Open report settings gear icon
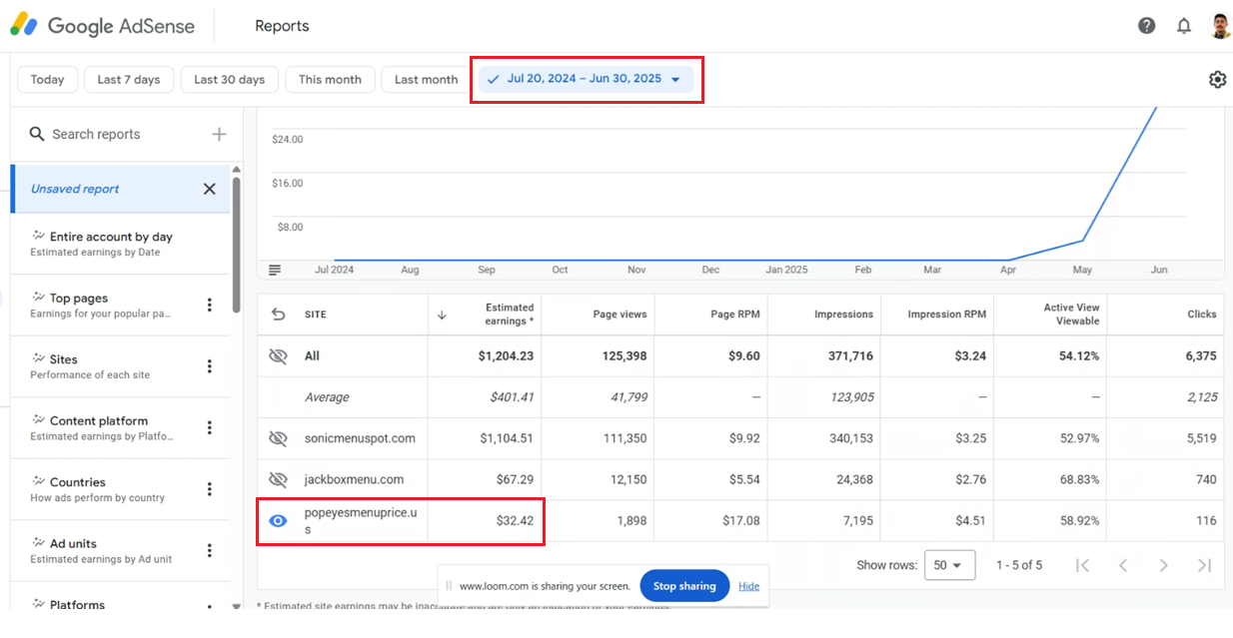The height and width of the screenshot is (638, 1233). click(x=1217, y=80)
